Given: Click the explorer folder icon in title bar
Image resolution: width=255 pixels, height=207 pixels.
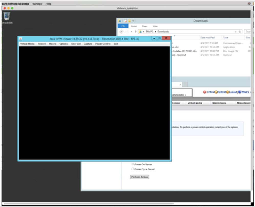Looking at the screenshot, I should click(x=120, y=21).
